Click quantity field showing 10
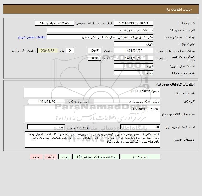 [x=140, y=127]
